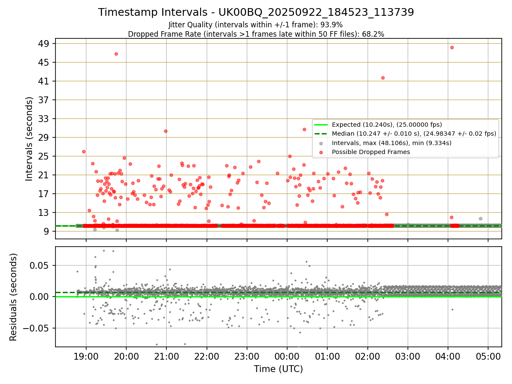The image size is (512, 384).
Task: Select the red point near 12 seconds just after 04:00
Action: [451, 217]
